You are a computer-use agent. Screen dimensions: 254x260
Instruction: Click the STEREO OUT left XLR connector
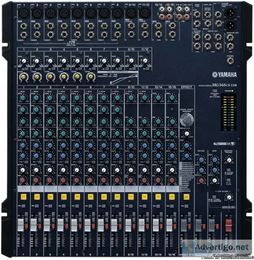[230, 13]
